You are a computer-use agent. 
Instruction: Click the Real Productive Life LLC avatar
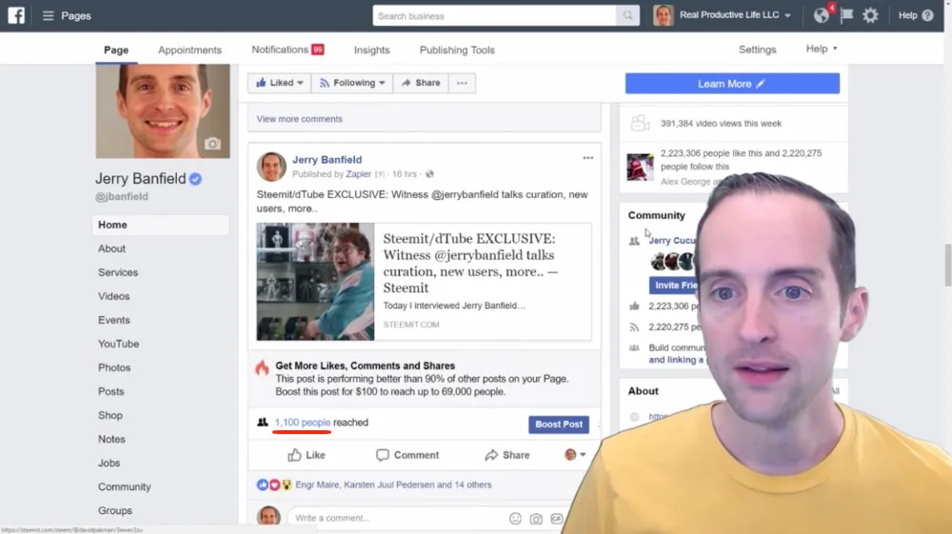[663, 15]
